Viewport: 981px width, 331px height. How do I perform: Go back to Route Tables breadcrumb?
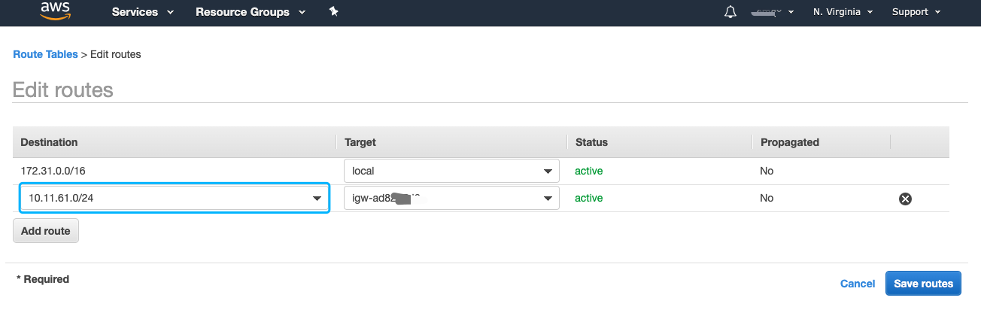45,54
